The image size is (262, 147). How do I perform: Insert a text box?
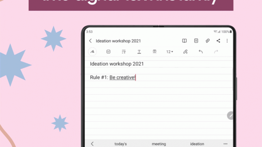pos(154,51)
